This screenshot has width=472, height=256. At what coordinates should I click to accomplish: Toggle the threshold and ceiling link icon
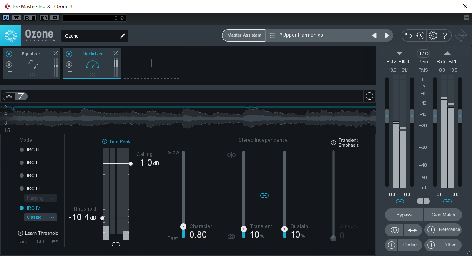pos(116,244)
